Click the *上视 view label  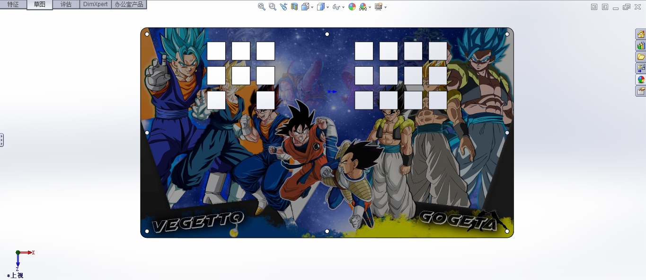pyautogui.click(x=15, y=275)
